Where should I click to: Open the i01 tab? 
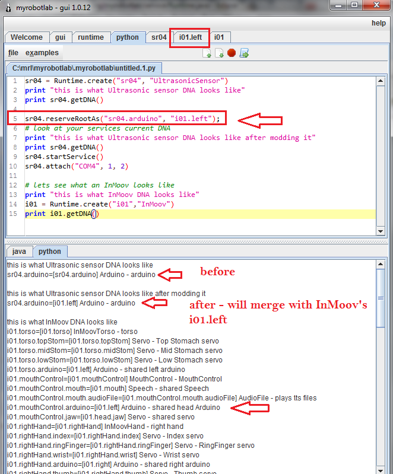(219, 37)
